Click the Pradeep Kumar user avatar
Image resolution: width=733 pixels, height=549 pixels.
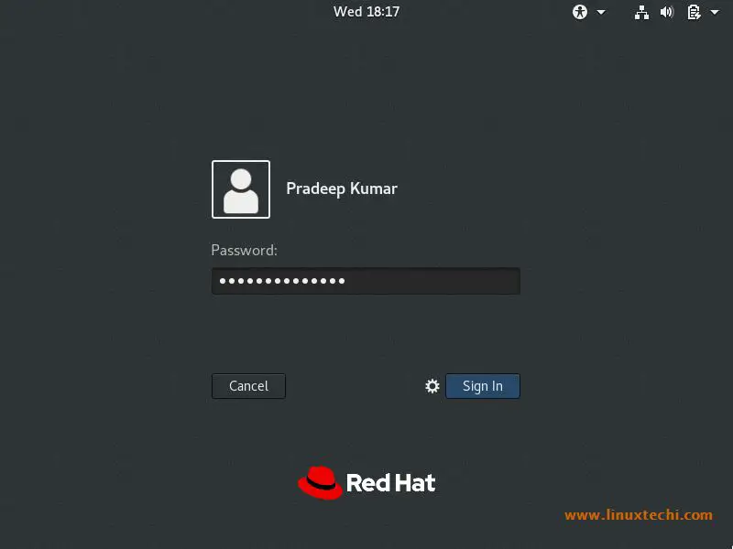(x=241, y=189)
